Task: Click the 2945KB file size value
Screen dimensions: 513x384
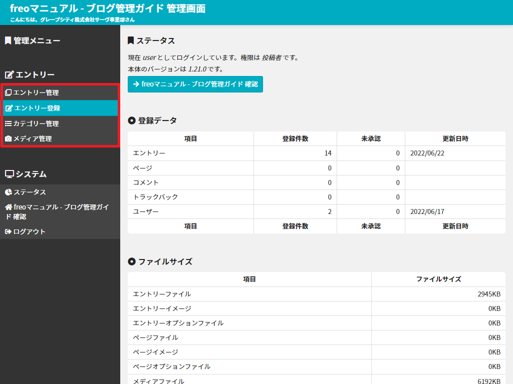Action: (x=489, y=294)
